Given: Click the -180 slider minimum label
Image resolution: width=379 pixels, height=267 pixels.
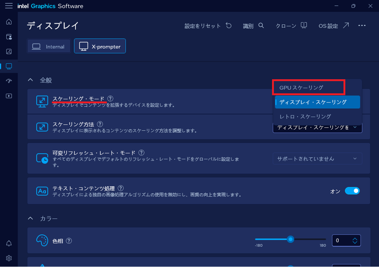Looking at the screenshot, I should point(258,245).
